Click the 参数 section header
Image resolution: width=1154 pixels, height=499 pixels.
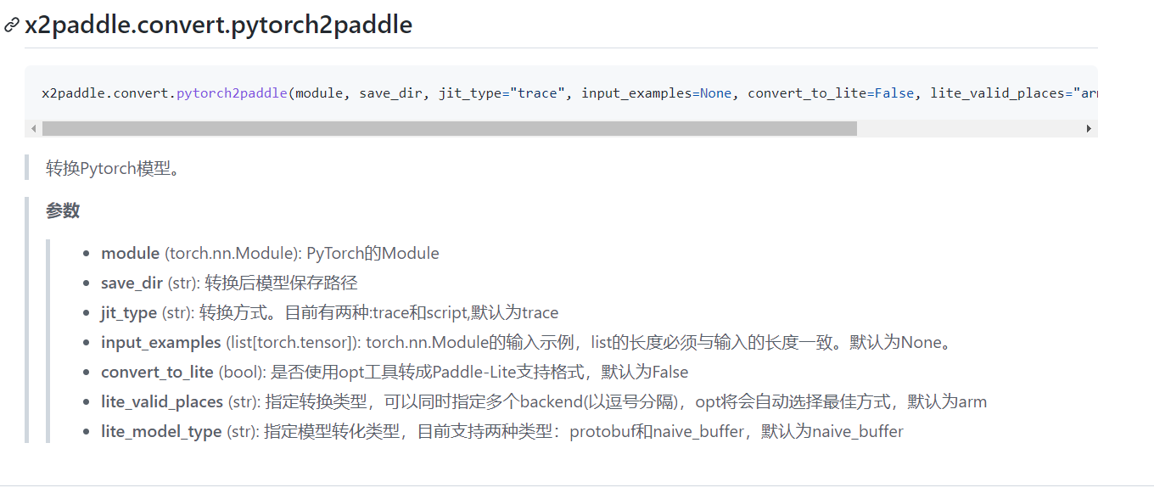(x=64, y=210)
